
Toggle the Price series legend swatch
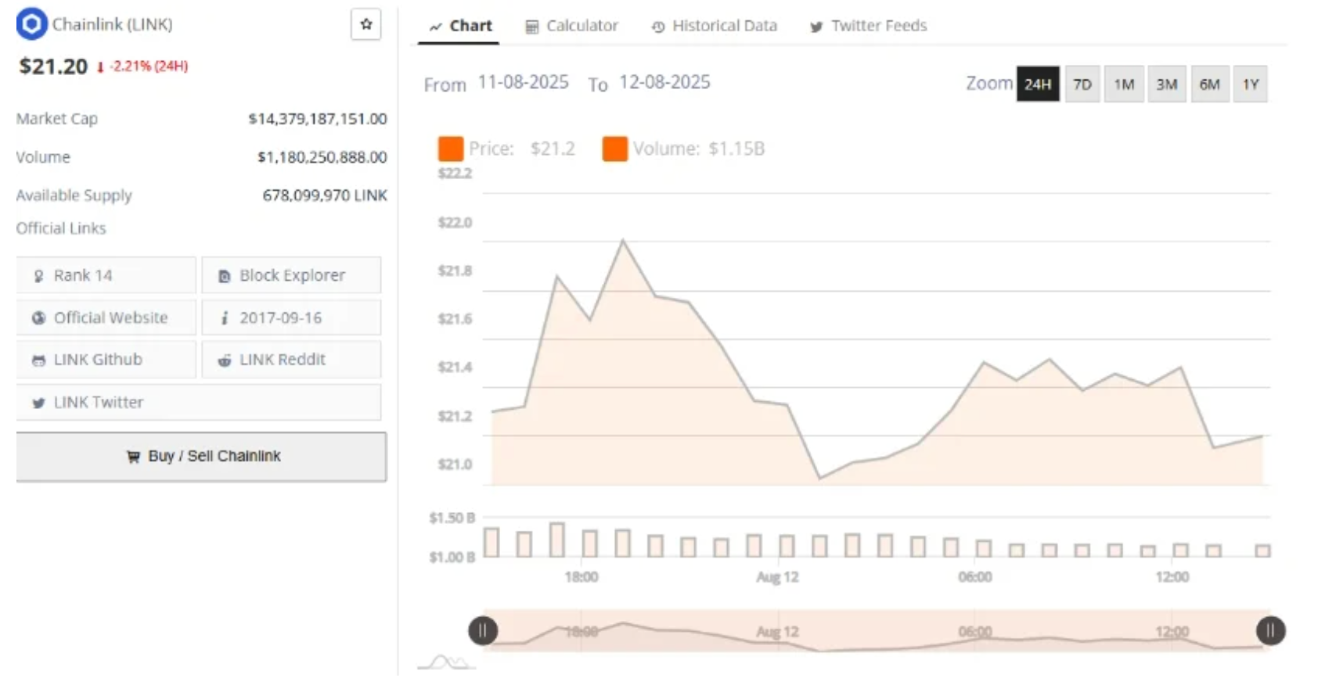click(451, 149)
